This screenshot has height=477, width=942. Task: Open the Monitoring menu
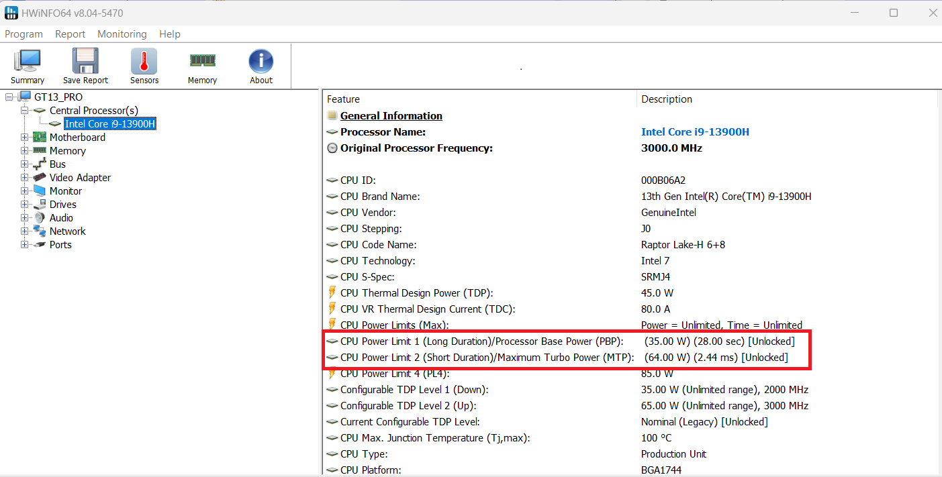pos(122,34)
